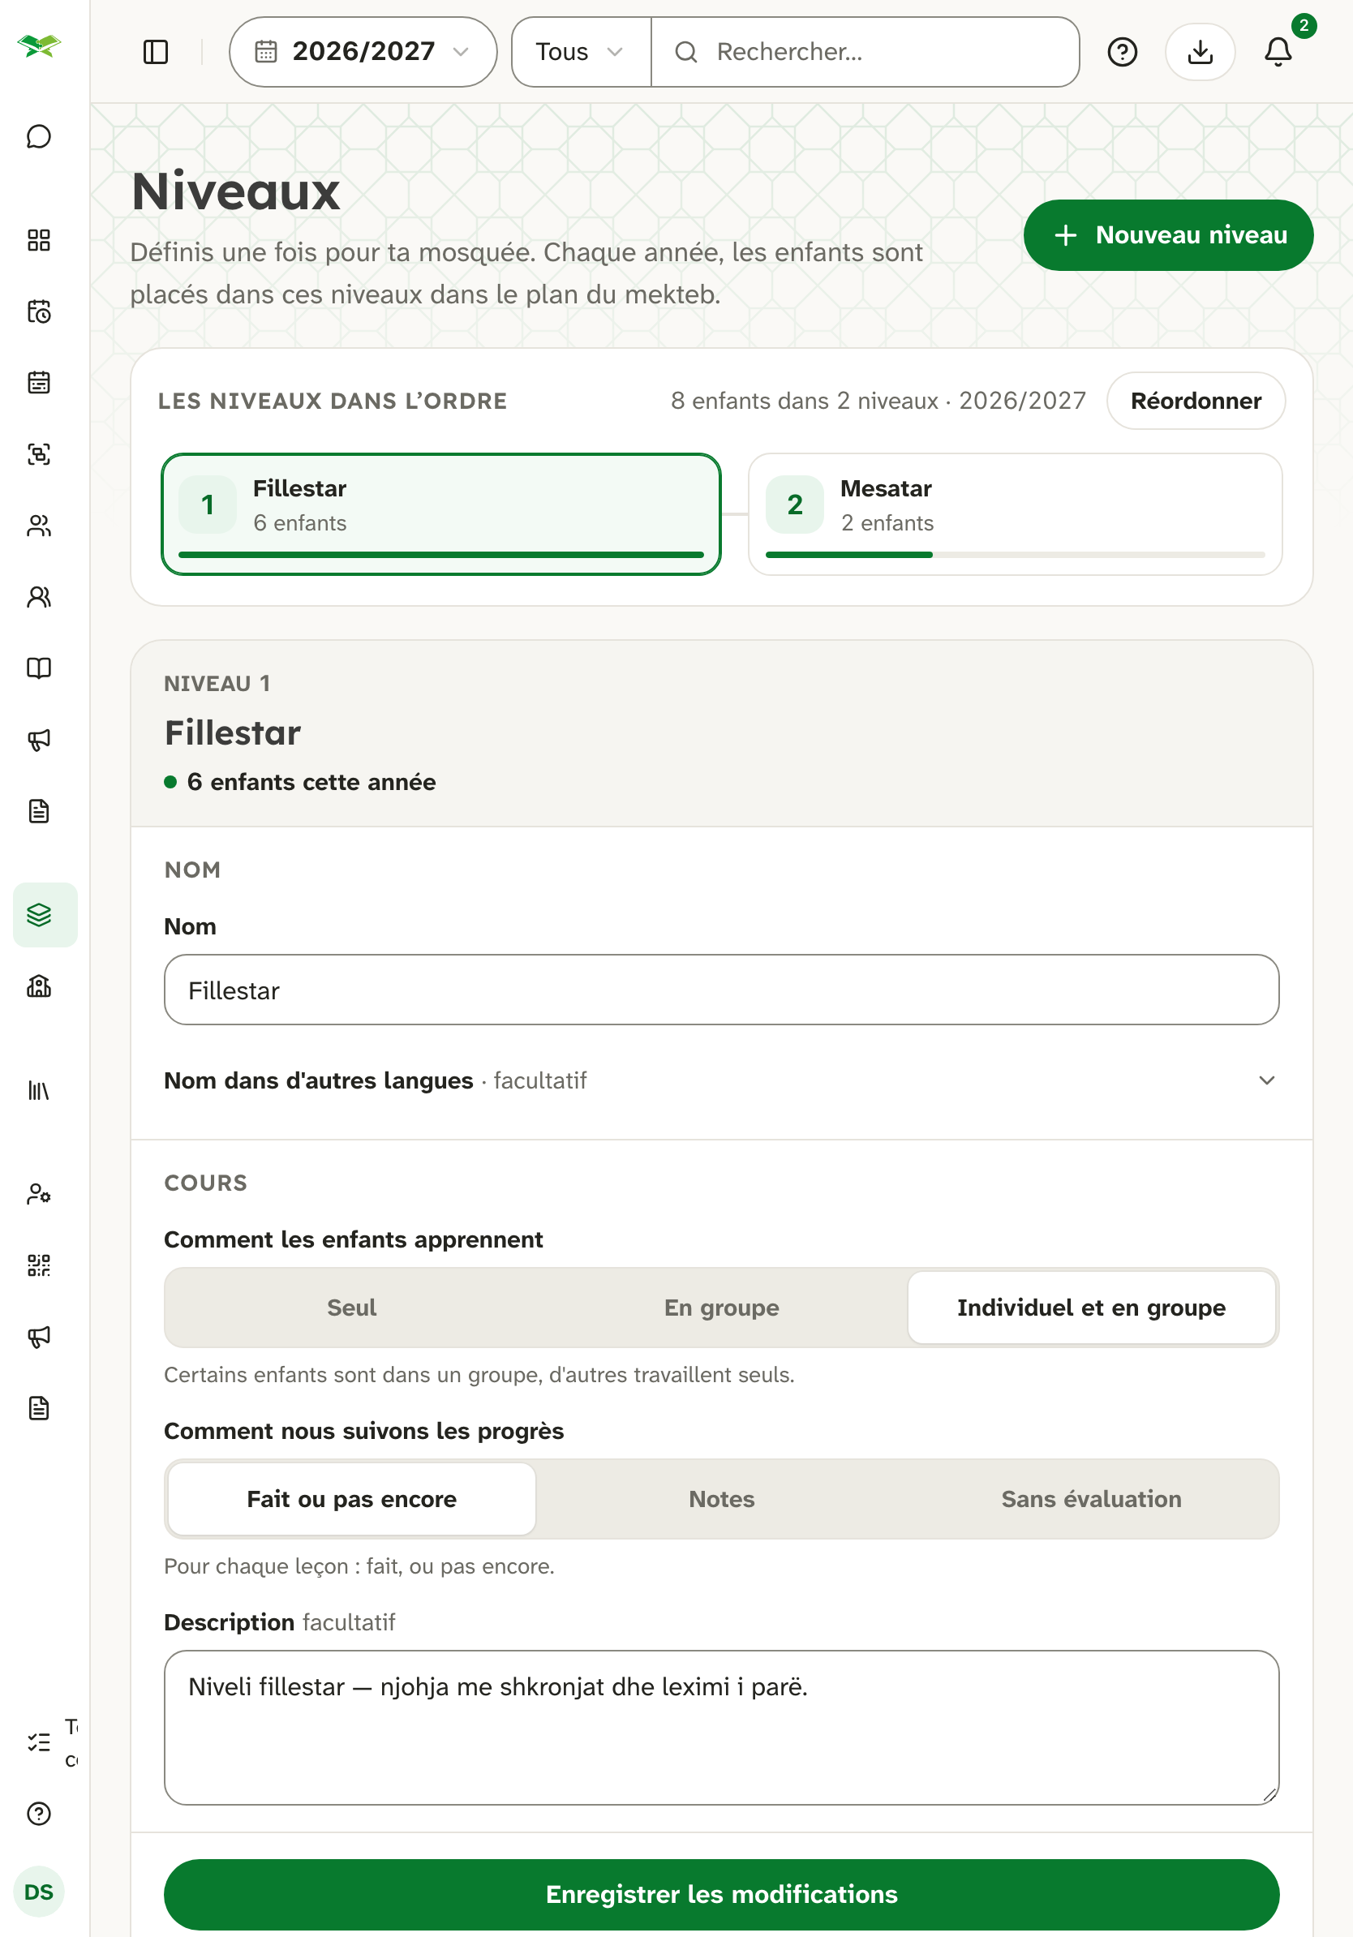The image size is (1353, 1937).
Task: Click the Fillestar progress bar
Action: (440, 554)
